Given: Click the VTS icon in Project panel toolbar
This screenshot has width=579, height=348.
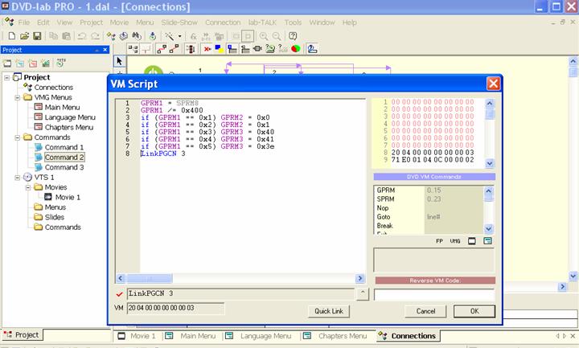Looking at the screenshot, I should 60,63.
